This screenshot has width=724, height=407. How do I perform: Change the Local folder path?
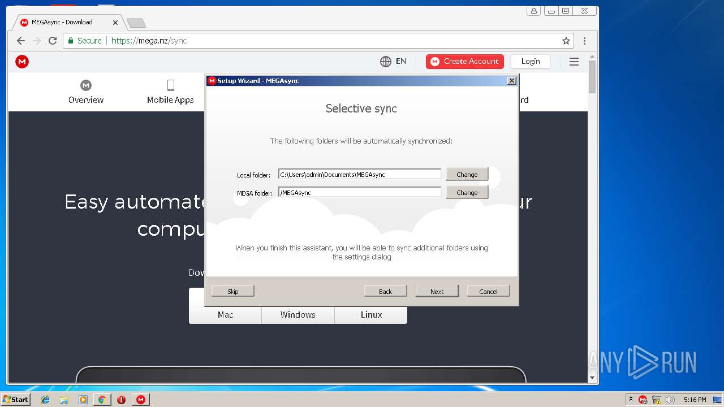pos(467,174)
